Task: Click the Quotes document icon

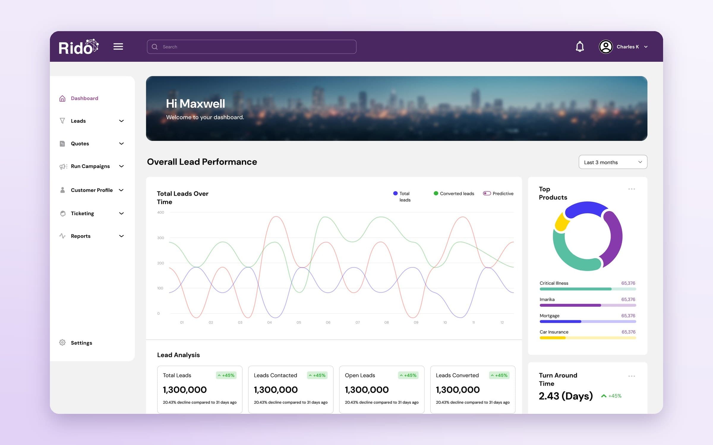Action: [62, 144]
